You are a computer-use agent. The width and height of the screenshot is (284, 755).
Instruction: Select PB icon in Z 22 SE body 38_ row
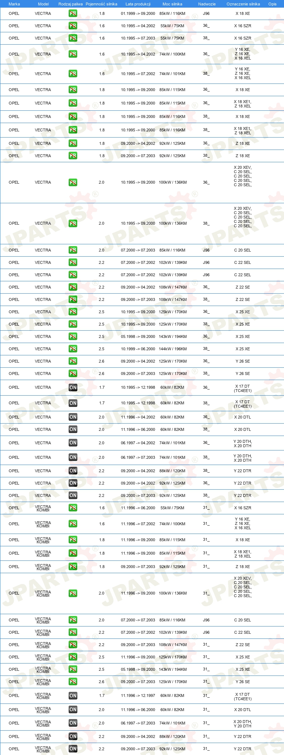[x=73, y=299]
